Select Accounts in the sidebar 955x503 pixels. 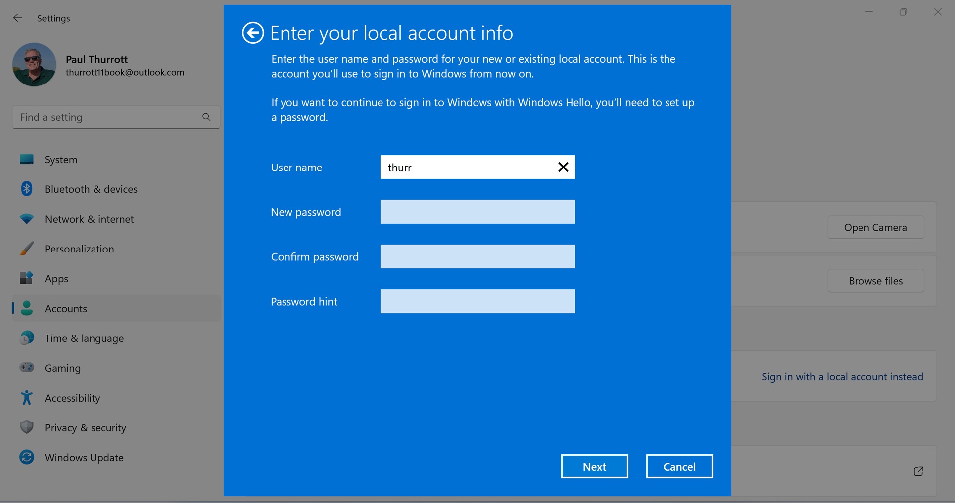(66, 309)
